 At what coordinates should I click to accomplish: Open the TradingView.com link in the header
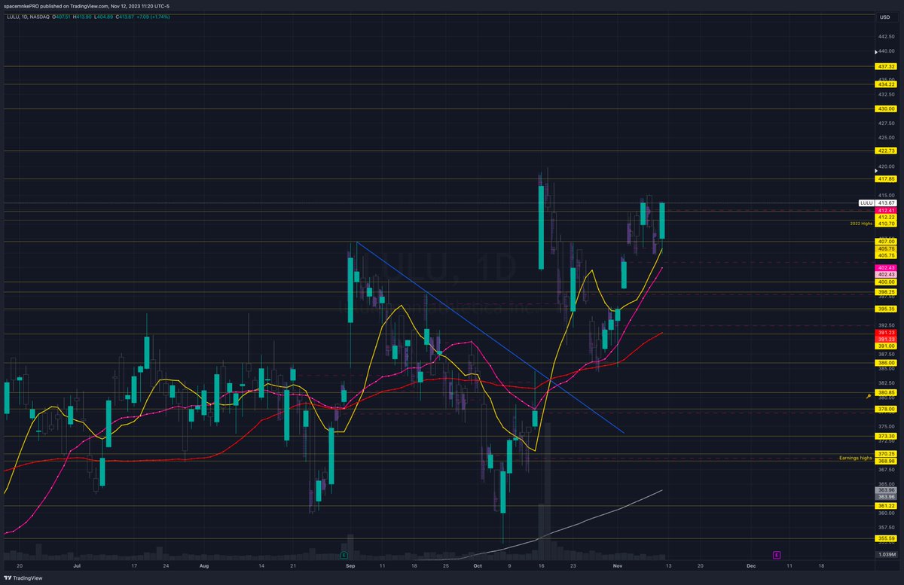(89, 5)
